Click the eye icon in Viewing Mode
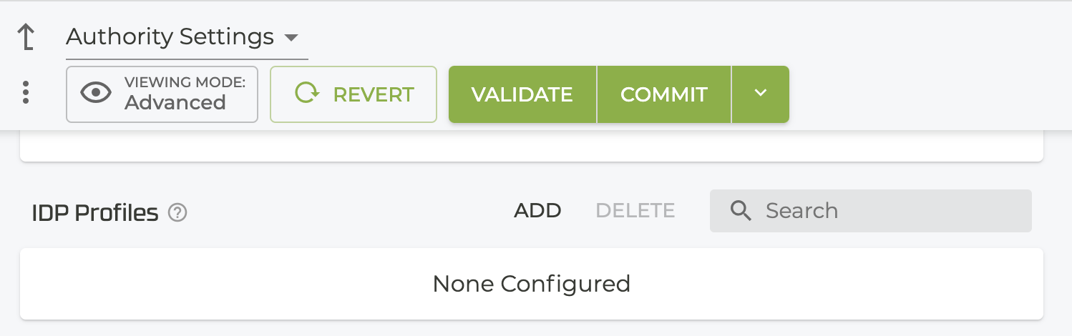 [x=96, y=94]
